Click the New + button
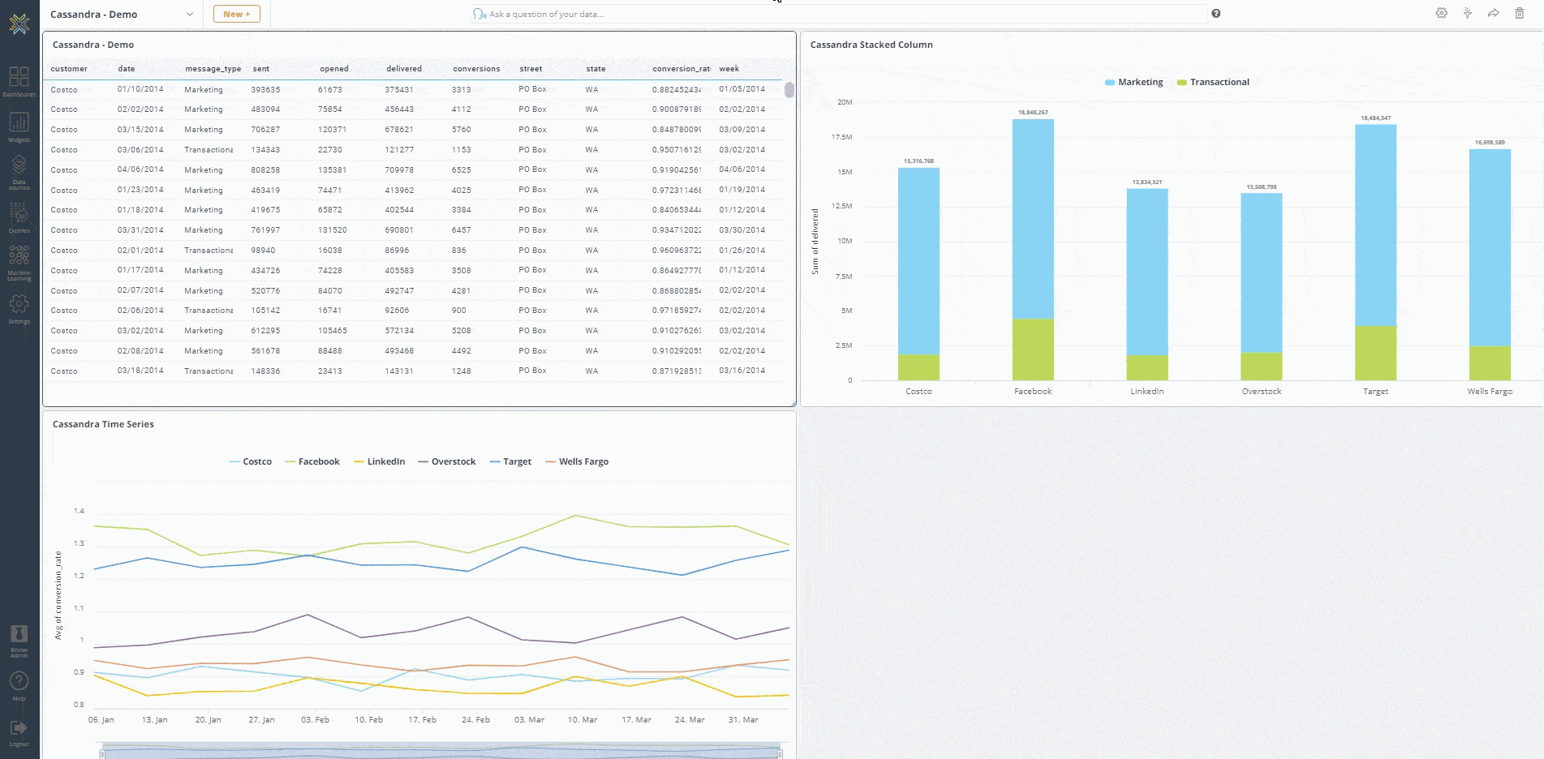The width and height of the screenshot is (1544, 759). [x=237, y=14]
